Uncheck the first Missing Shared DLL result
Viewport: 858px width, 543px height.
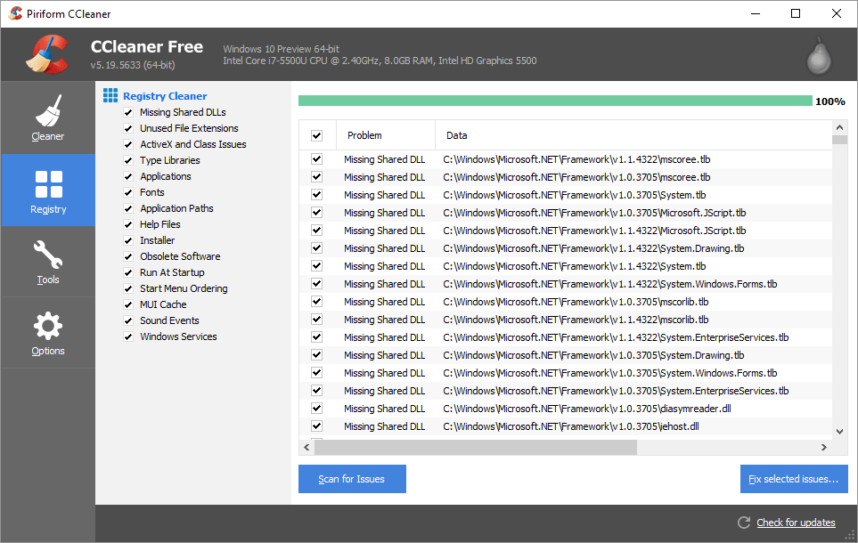[x=317, y=158]
